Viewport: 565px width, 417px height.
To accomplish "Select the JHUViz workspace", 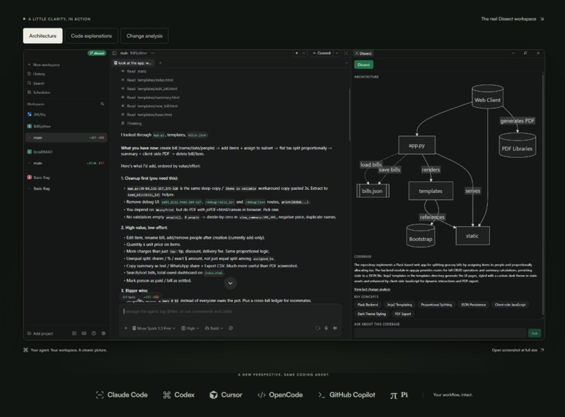I will [x=36, y=114].
